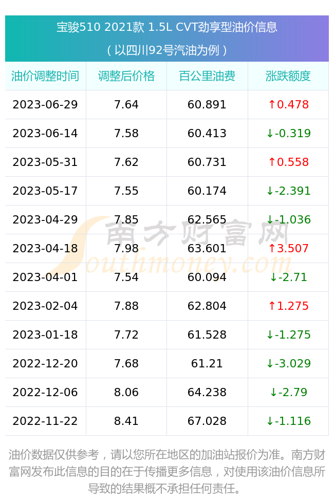Click the red ↑3.507 change cell
This screenshot has width=334, height=502.
(288, 249)
